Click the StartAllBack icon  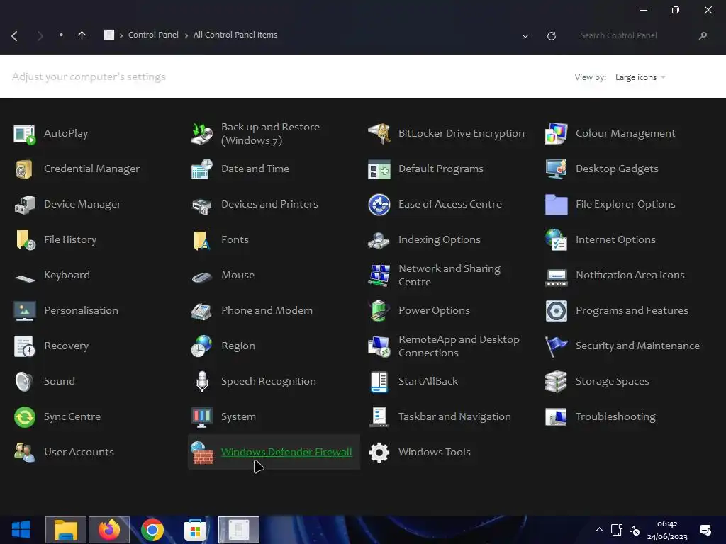[379, 382]
